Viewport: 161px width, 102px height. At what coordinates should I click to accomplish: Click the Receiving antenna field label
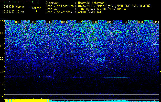(x=59, y=12)
